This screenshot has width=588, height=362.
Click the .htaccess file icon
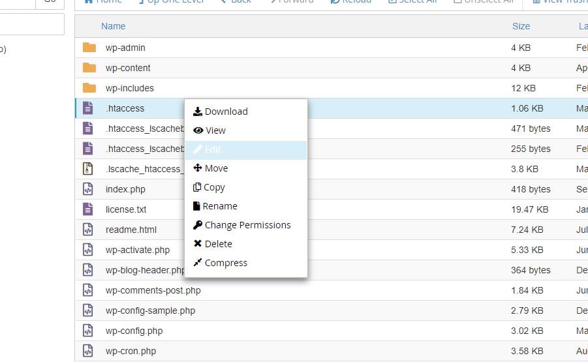(x=88, y=108)
